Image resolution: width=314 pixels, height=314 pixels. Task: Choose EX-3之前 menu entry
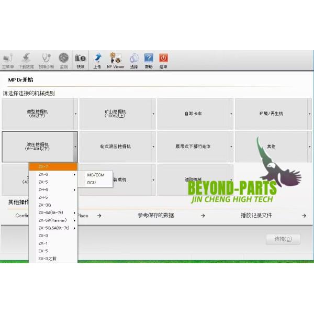tap(53, 259)
